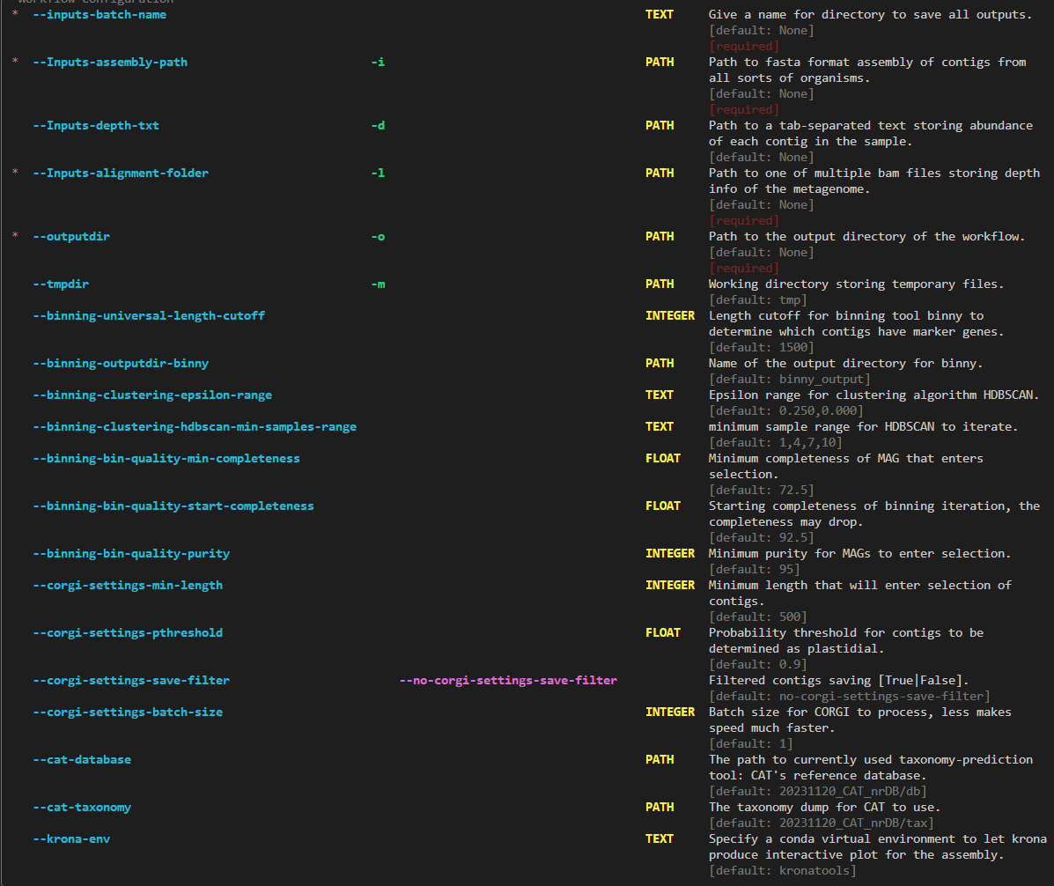Screen dimensions: 1054x886
Task: Click the [required] tag under --outputdir
Action: click(744, 269)
